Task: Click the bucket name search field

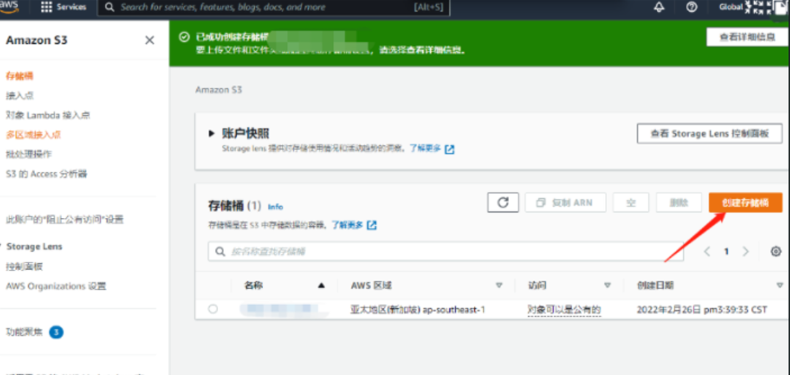Action: 446,251
